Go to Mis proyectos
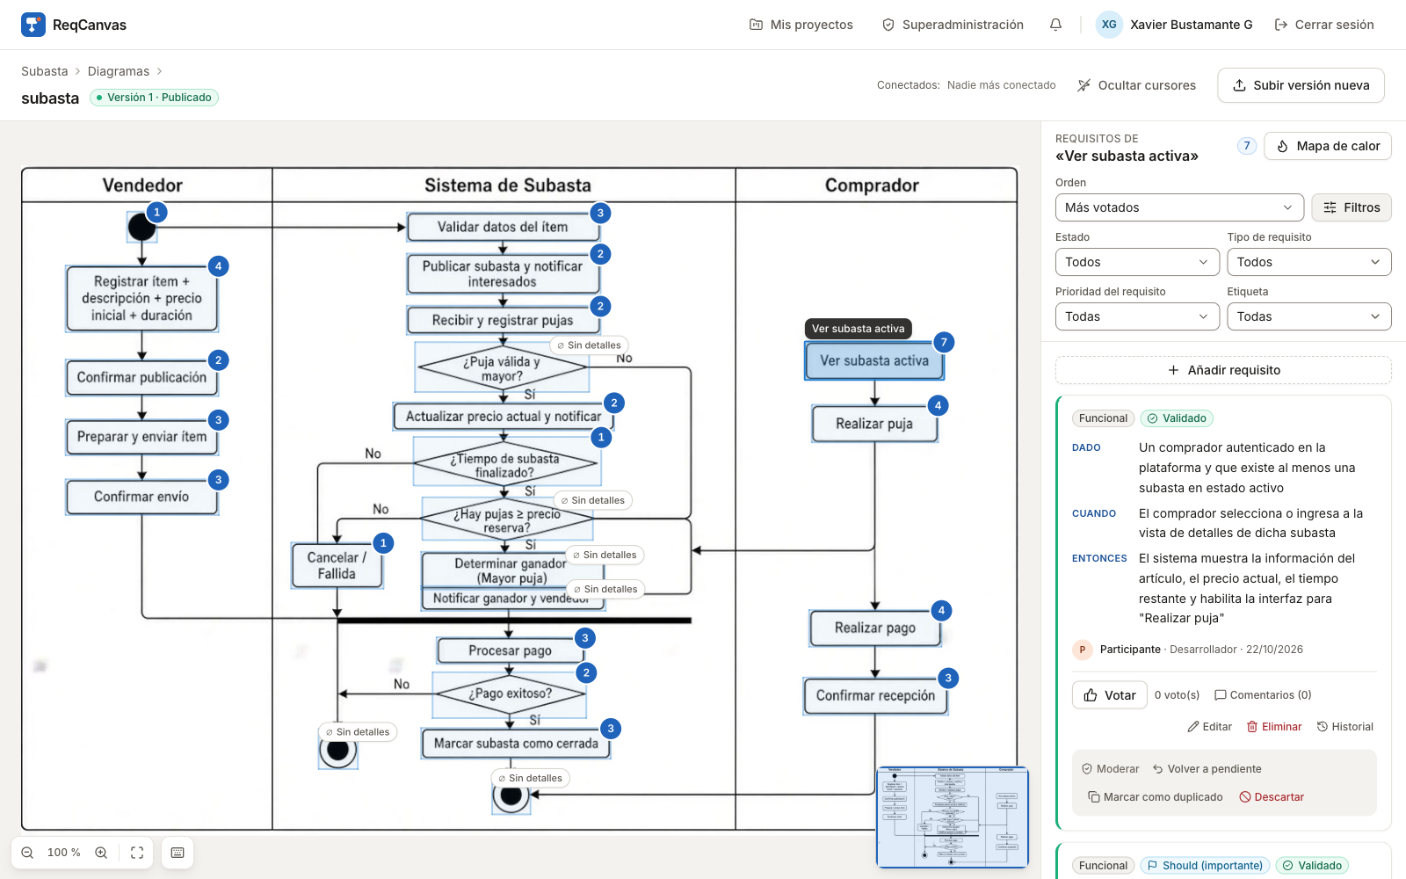The height and width of the screenshot is (879, 1406). 801,25
